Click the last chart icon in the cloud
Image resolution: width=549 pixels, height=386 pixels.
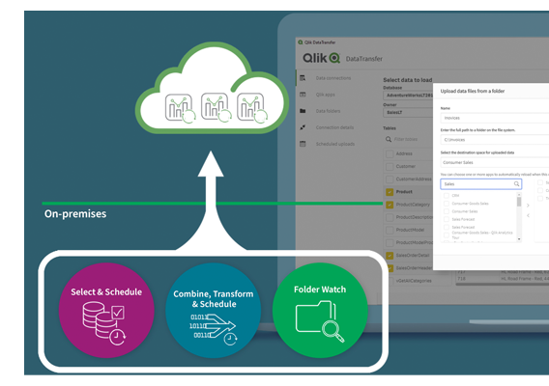click(x=252, y=108)
